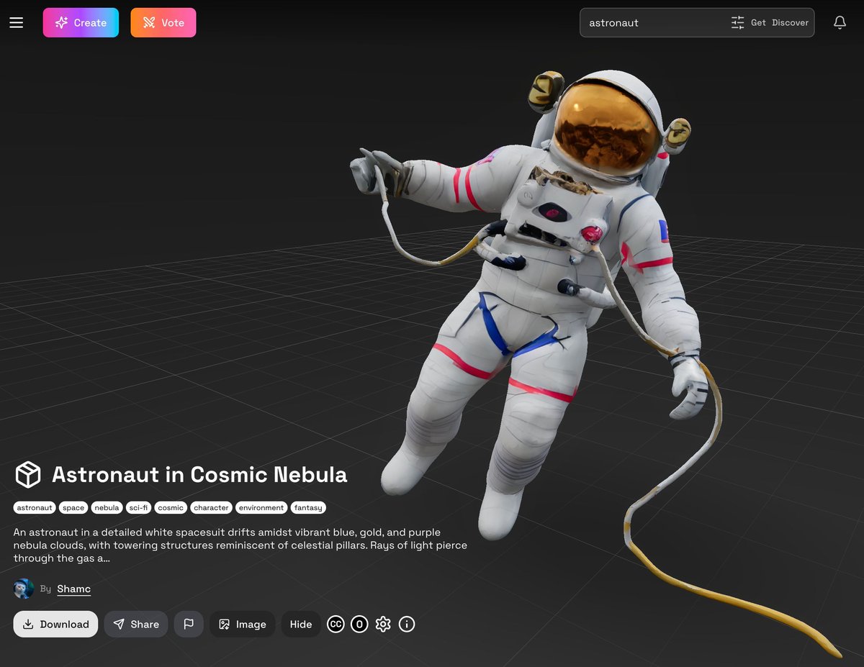Flag this model for report
864x667 pixels.
pos(189,624)
